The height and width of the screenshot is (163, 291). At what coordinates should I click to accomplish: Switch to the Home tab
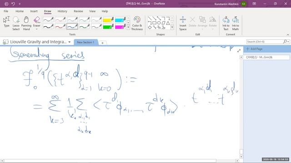click(20, 11)
